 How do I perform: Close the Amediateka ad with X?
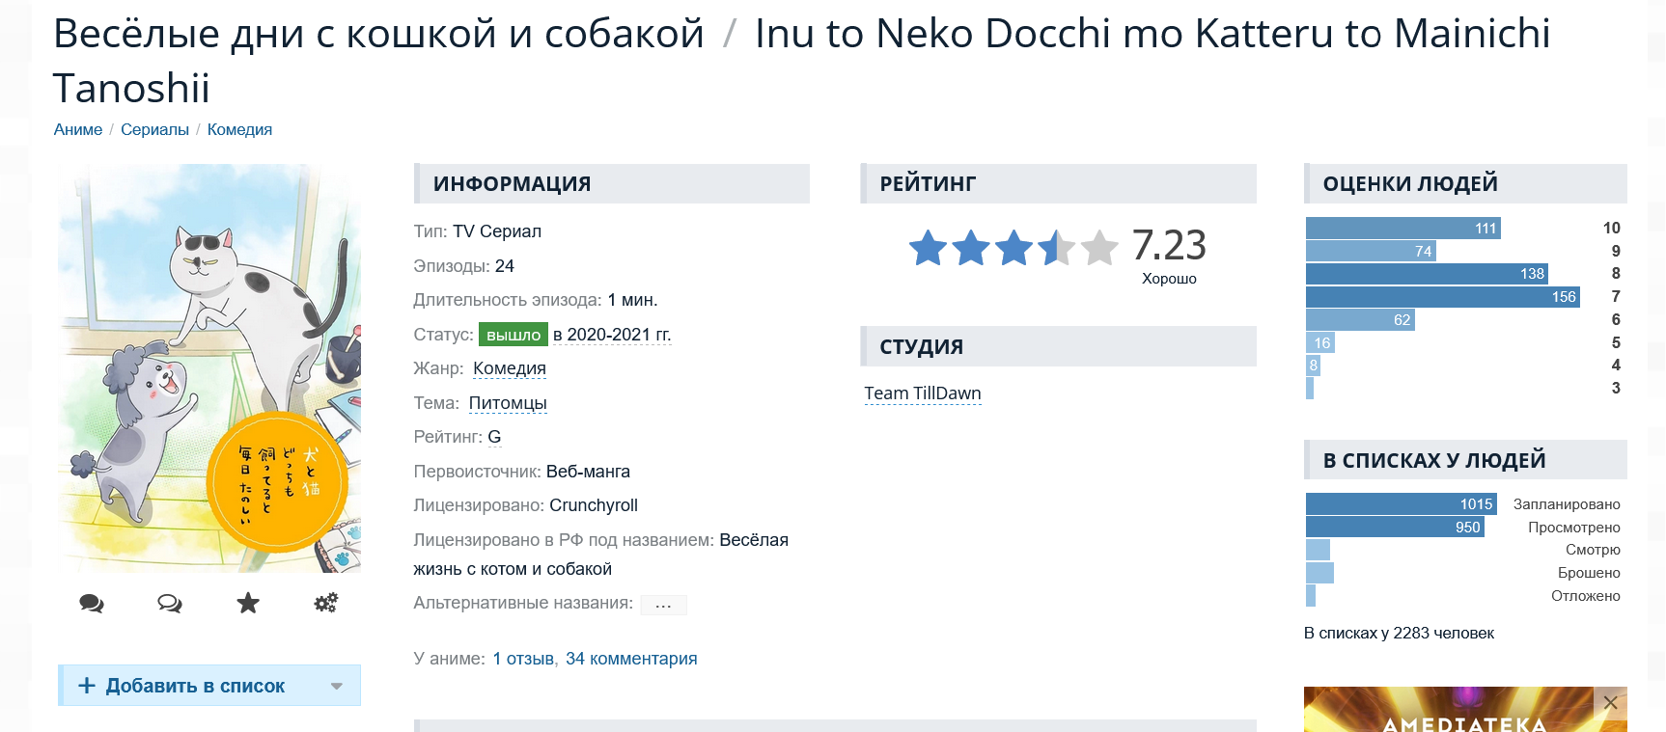(x=1610, y=703)
